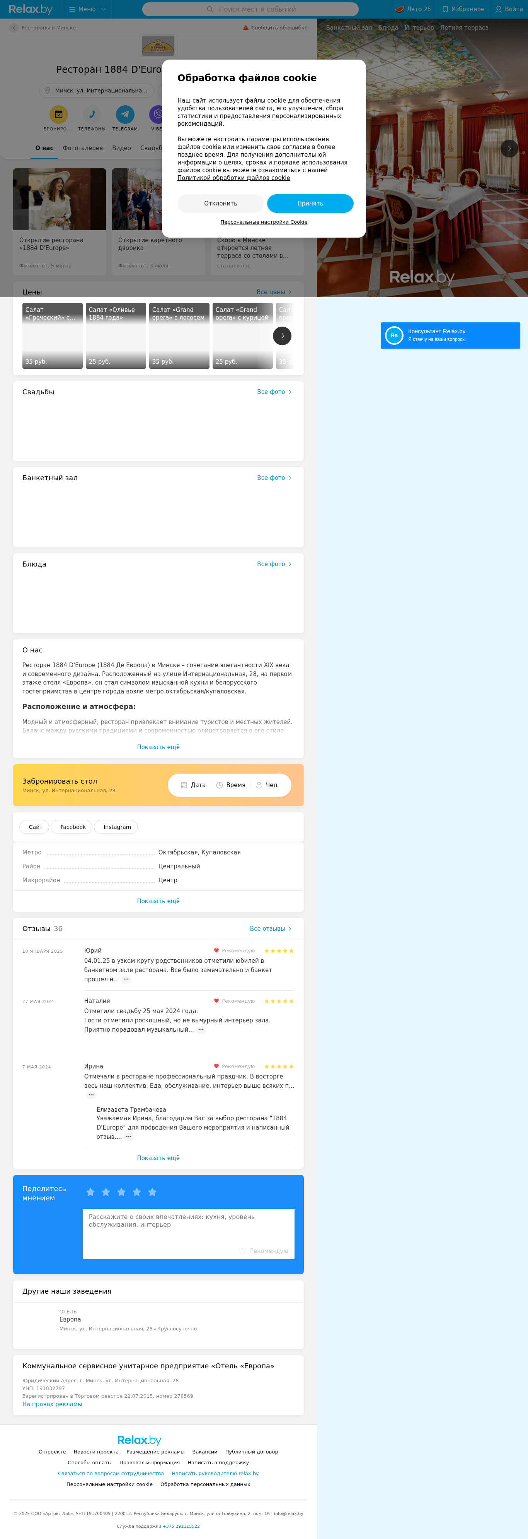Click the restaurant logo image above the title

[158, 45]
